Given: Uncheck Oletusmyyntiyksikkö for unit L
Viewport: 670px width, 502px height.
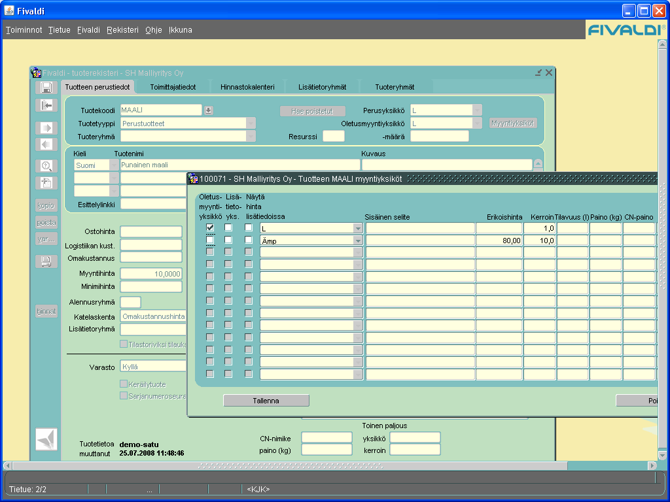Looking at the screenshot, I should pyautogui.click(x=210, y=227).
